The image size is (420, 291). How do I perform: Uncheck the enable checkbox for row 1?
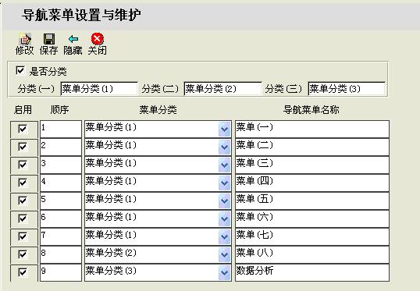point(23,129)
